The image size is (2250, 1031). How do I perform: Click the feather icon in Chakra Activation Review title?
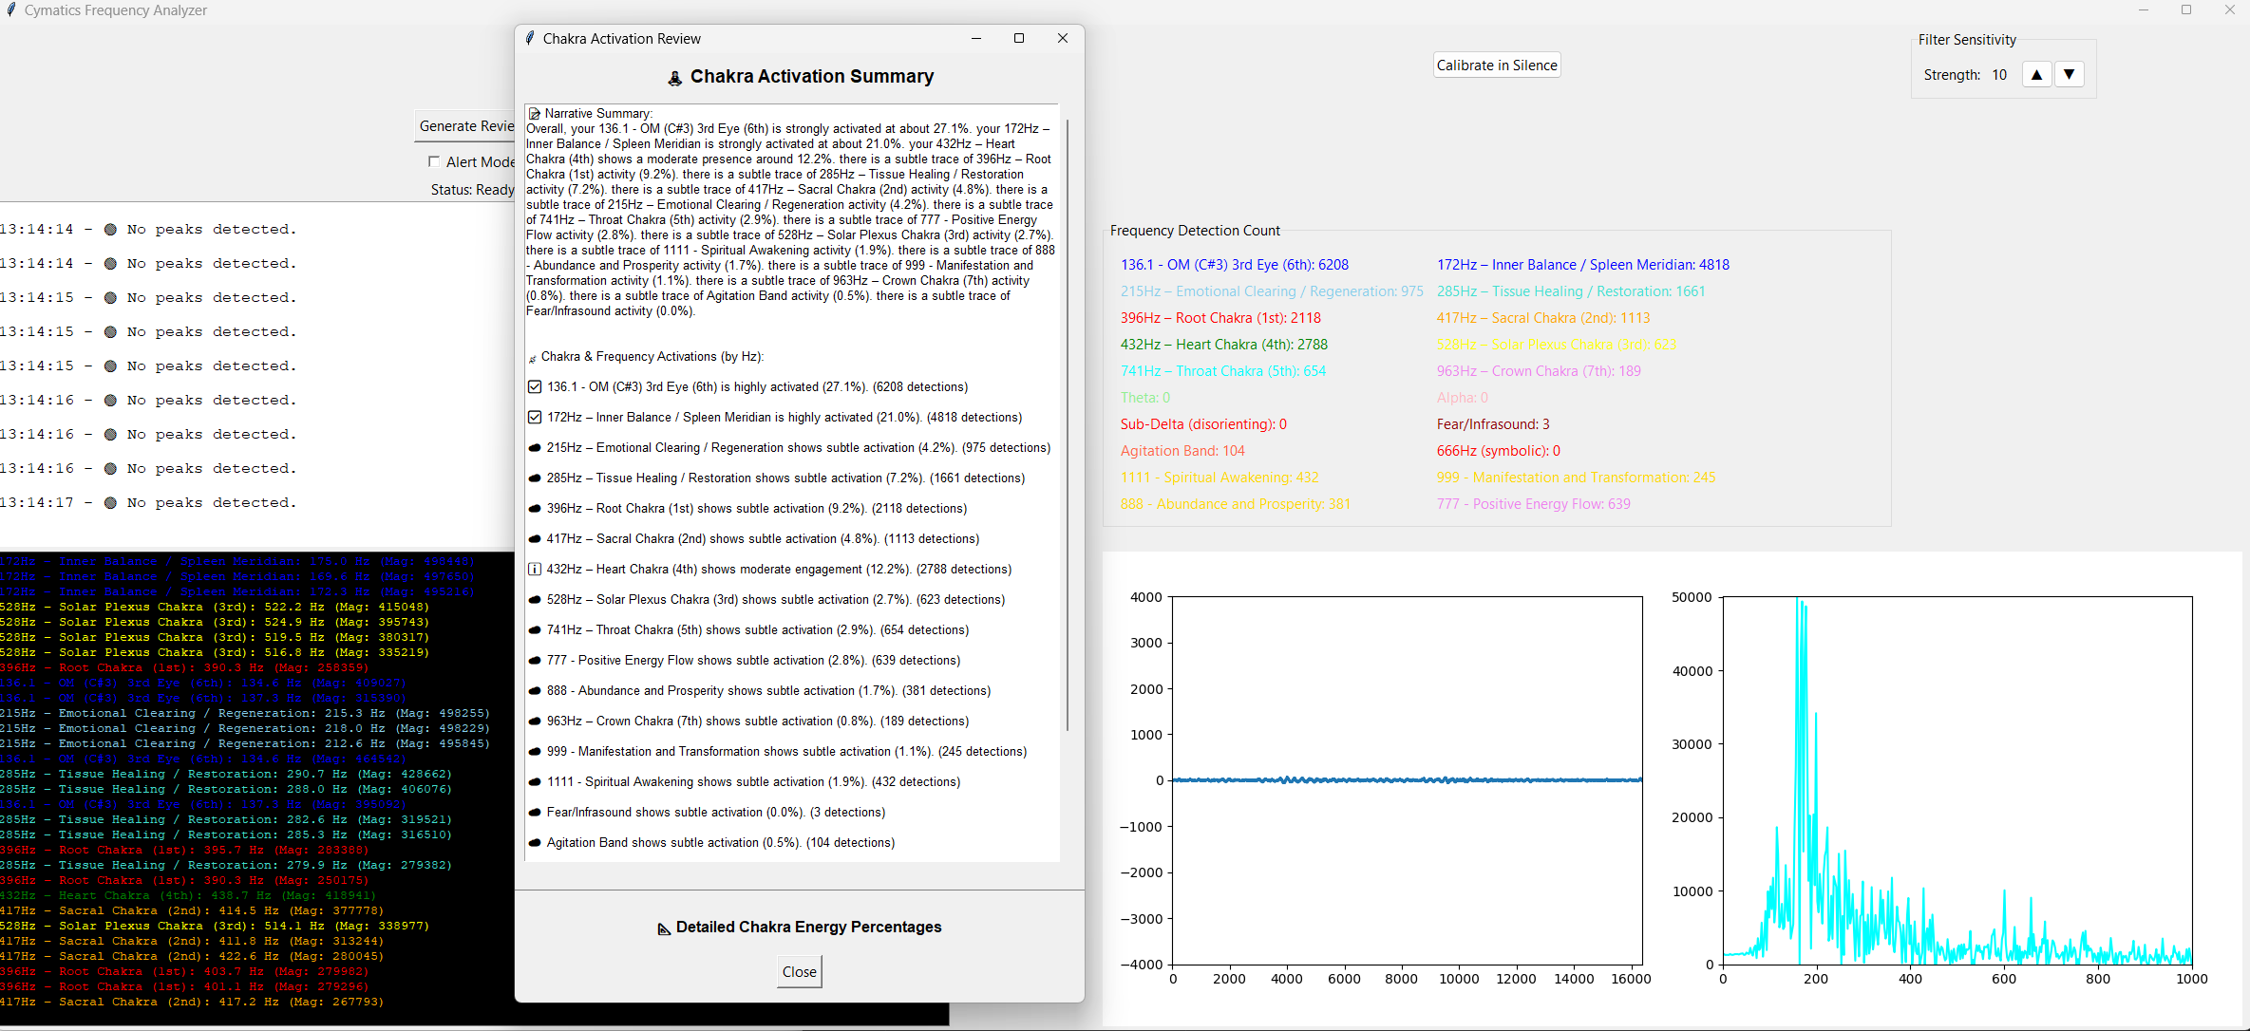530,39
